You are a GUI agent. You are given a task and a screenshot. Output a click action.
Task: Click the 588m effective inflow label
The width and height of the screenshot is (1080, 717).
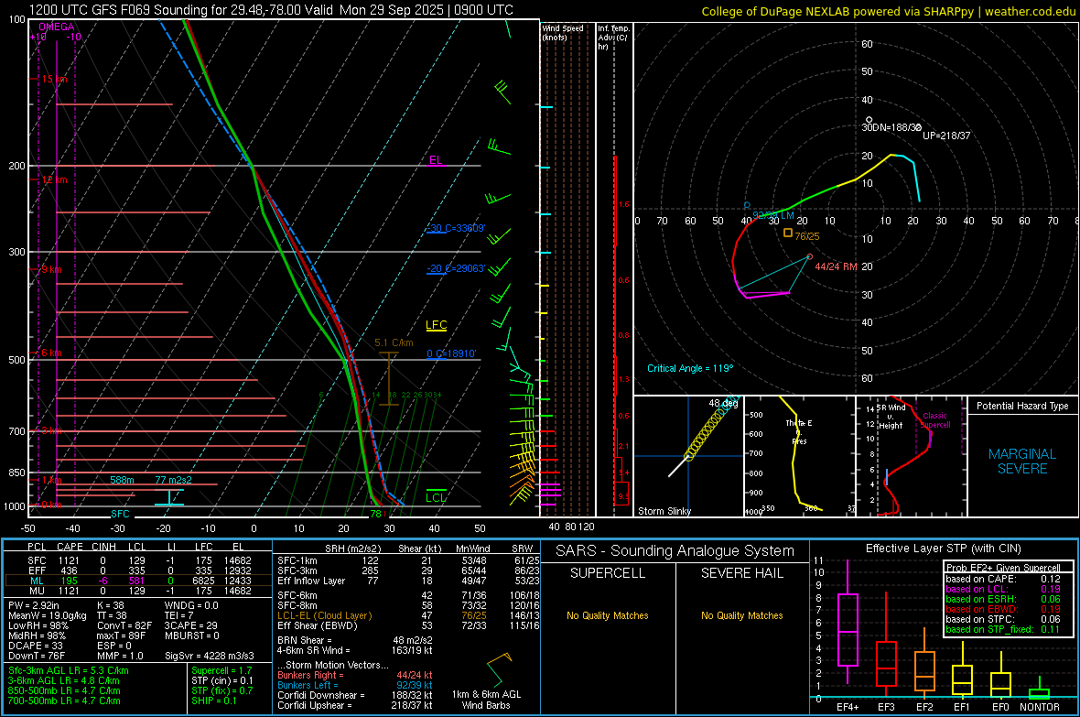122,480
